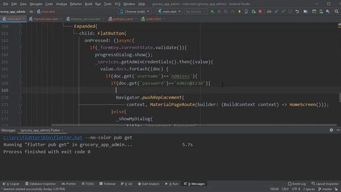The width and height of the screenshot is (341, 192).
Task: Open No Devices dropdown
Action: [196, 12]
